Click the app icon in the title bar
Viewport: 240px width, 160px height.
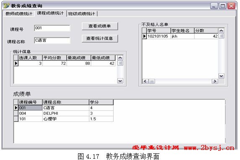click(x=6, y=5)
